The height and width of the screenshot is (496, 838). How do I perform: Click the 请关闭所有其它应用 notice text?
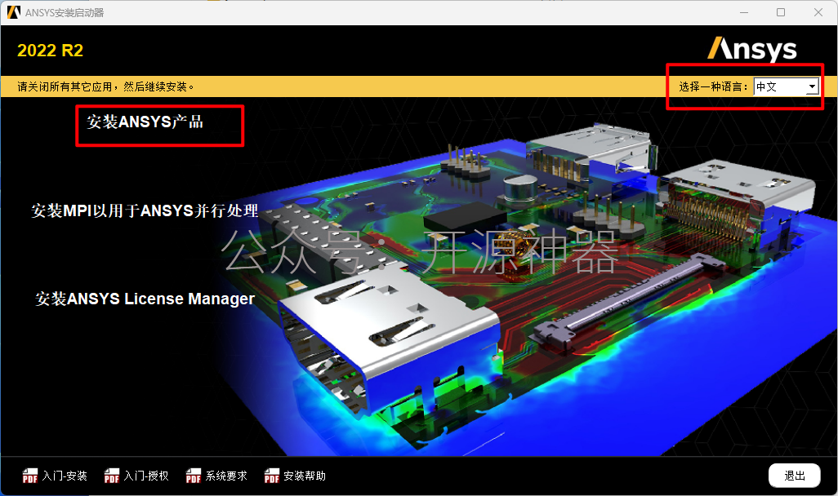(105, 86)
